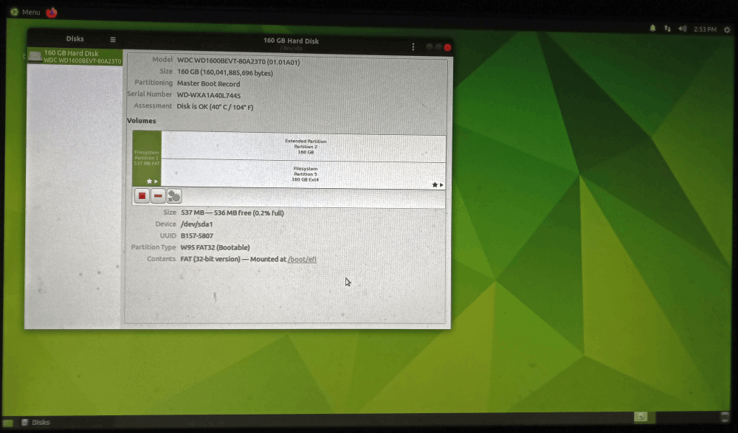Click the 2:53 PM clock

point(705,30)
